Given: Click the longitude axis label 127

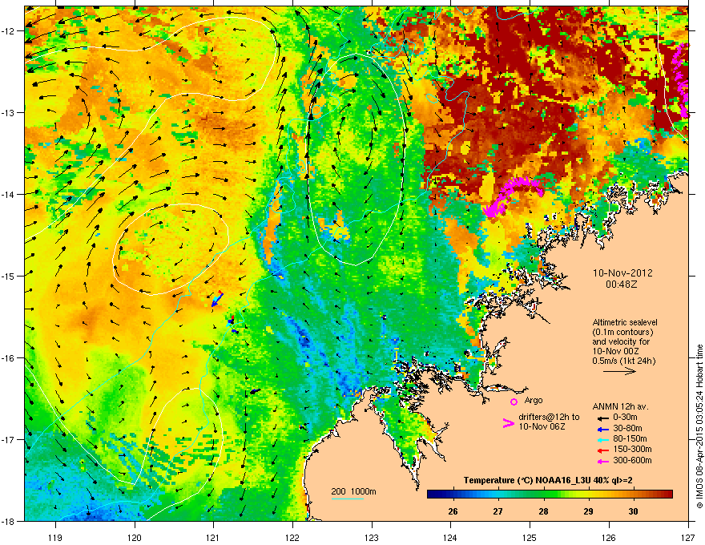Looking at the screenshot, I should pyautogui.click(x=688, y=537).
